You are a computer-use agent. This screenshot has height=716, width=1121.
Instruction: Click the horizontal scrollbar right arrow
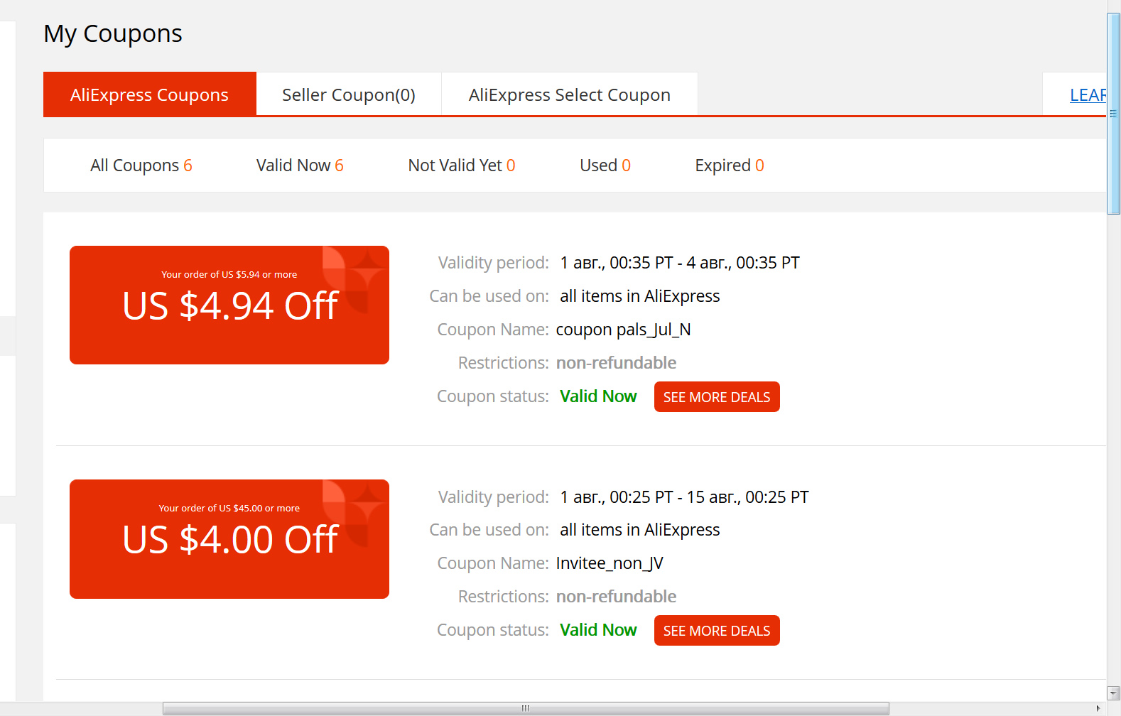[1099, 709]
